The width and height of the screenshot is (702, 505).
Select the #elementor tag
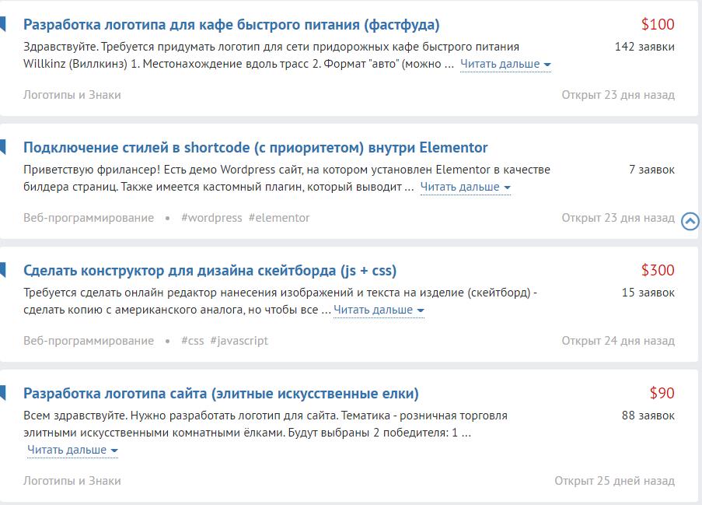(279, 218)
